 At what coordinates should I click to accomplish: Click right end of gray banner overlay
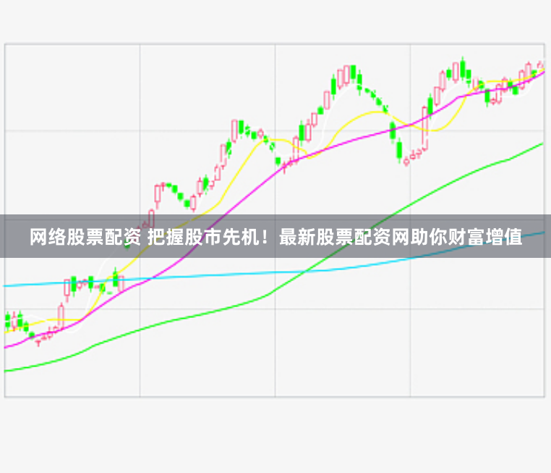(x=546, y=237)
